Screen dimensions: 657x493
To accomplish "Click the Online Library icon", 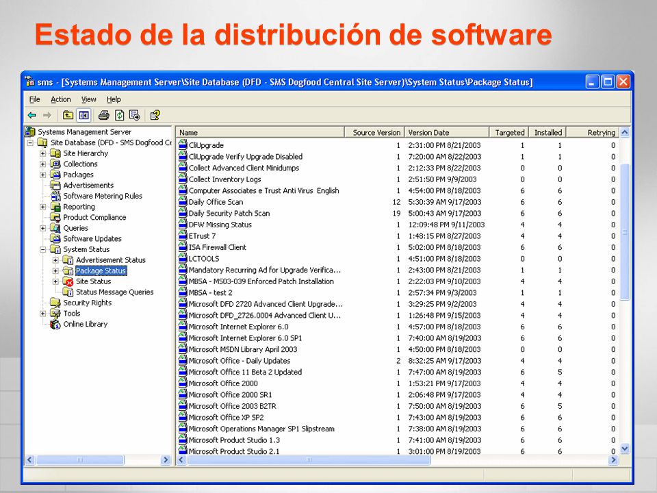I will (x=55, y=324).
